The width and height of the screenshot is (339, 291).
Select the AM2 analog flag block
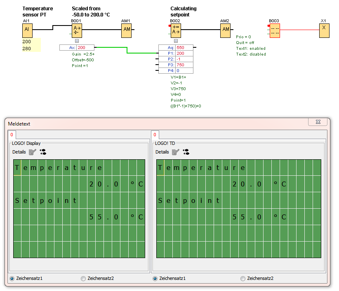225,30
